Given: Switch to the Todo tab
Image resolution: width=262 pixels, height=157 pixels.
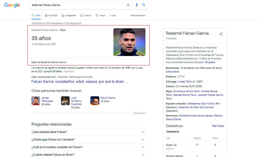Looking at the screenshot, I should 36,15.
